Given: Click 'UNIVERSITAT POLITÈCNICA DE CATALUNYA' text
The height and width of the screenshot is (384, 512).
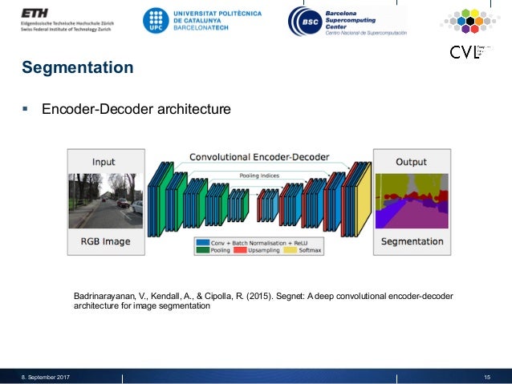Looking at the screenshot, I should click(x=217, y=17).
